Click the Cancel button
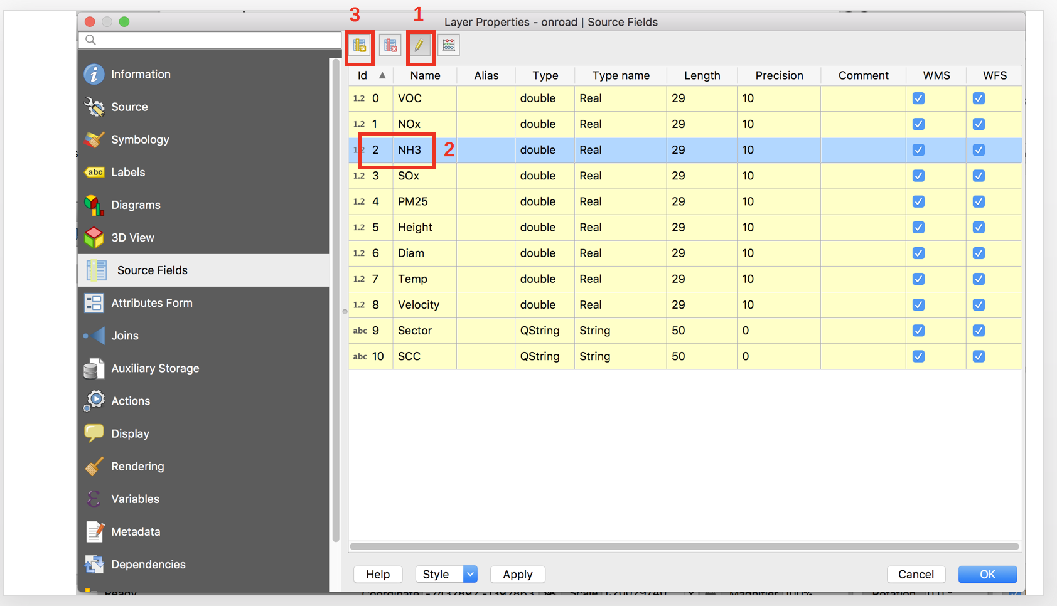 click(916, 574)
